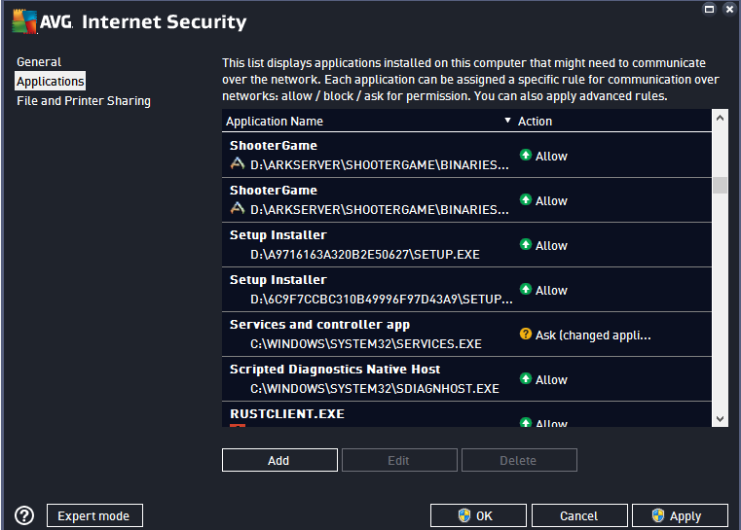The height and width of the screenshot is (530, 741).
Task: Click the yellow Ask icon for Services and controller app
Action: (x=526, y=335)
